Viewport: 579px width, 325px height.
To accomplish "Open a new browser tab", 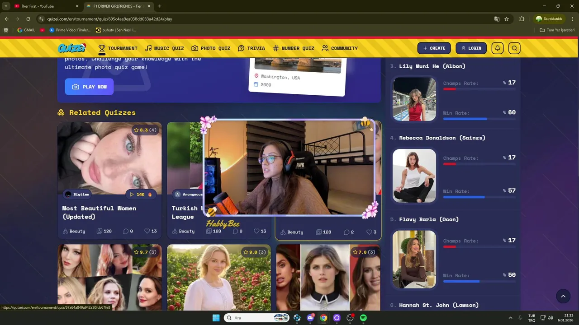I will [x=160, y=6].
